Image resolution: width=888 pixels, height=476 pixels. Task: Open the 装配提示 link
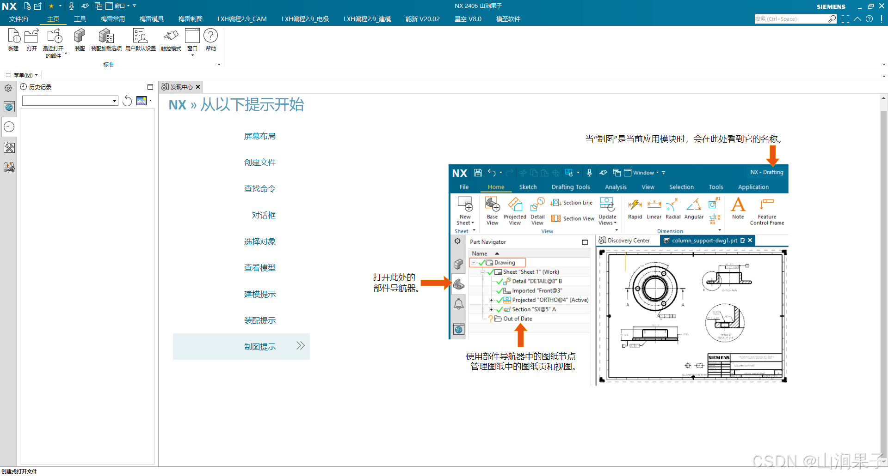point(260,320)
